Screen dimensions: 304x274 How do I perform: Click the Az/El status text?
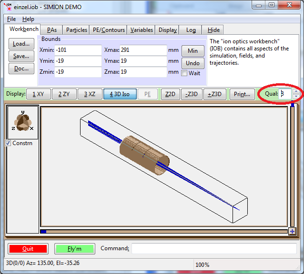click(x=42, y=263)
